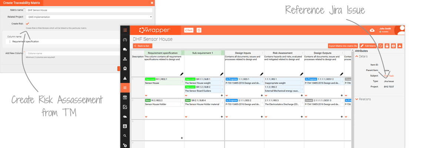Viewport: 422px width, 148px height.
Task: Select the Requirement specification column header
Action: [163, 53]
